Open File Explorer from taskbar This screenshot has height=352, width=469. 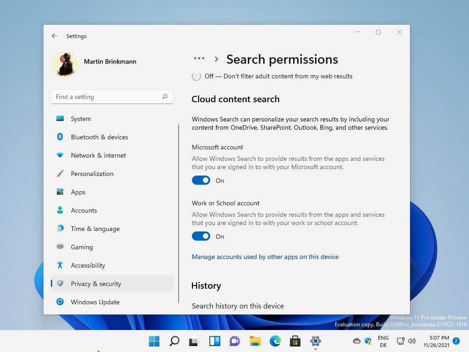click(x=255, y=341)
